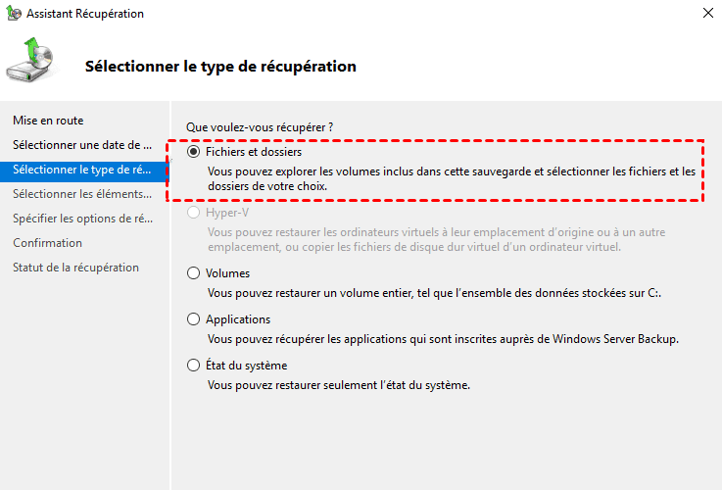Image resolution: width=722 pixels, height=490 pixels.
Task: Close the Assistant Récupération window
Action: click(707, 14)
